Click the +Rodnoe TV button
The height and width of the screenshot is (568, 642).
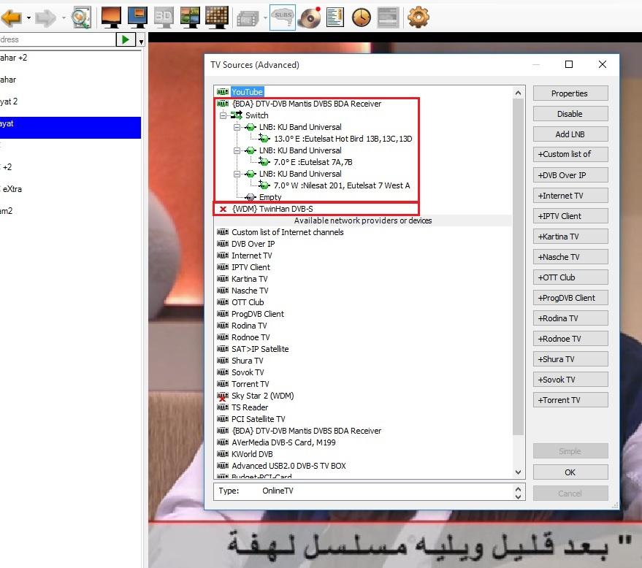point(570,339)
